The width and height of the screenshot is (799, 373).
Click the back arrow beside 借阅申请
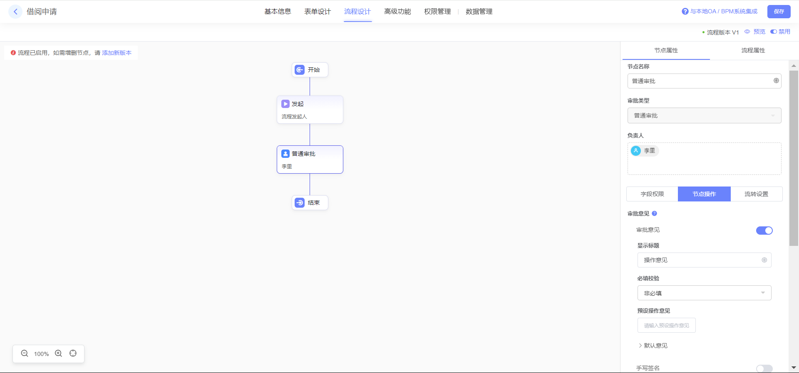click(15, 12)
